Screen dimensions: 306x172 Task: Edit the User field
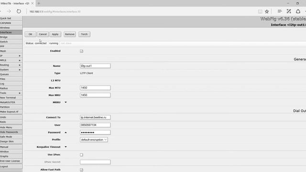(x=95, y=125)
